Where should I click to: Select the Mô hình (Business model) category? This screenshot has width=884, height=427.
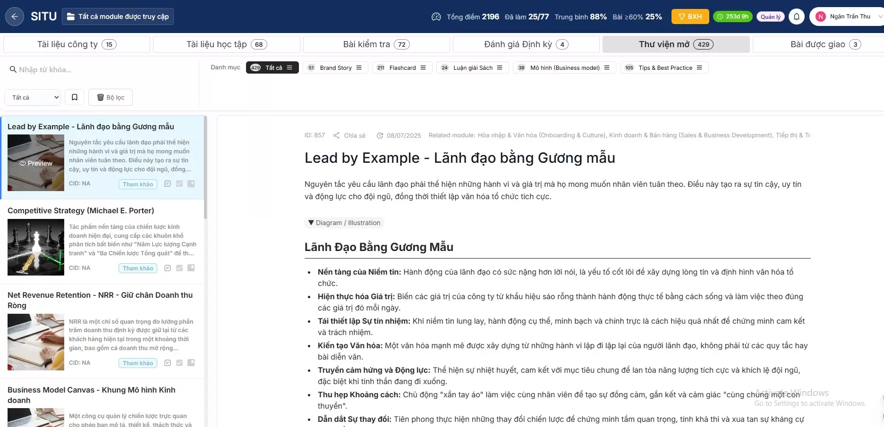tap(564, 67)
